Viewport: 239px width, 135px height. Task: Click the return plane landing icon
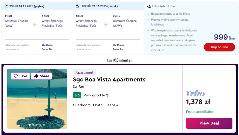tap(78, 6)
